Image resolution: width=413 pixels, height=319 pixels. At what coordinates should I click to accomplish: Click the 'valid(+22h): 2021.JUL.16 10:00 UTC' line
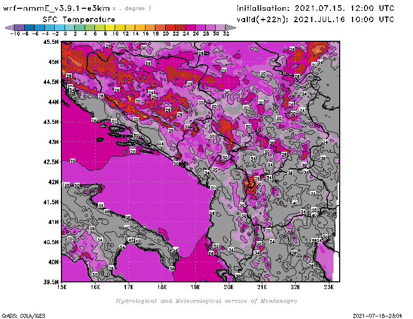click(x=315, y=20)
